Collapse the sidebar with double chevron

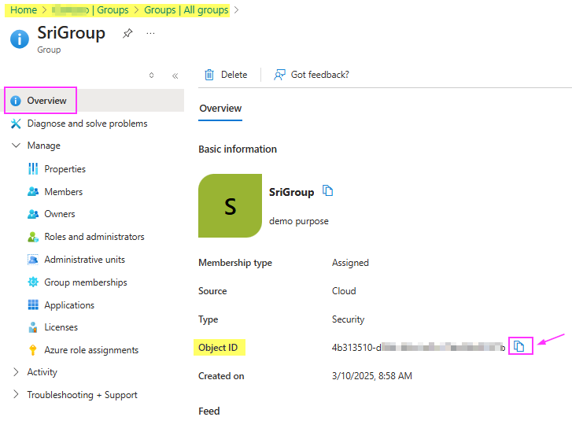175,76
